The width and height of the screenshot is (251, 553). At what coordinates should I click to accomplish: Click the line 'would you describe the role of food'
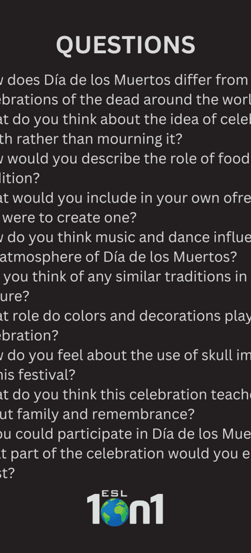pyautogui.click(x=126, y=160)
